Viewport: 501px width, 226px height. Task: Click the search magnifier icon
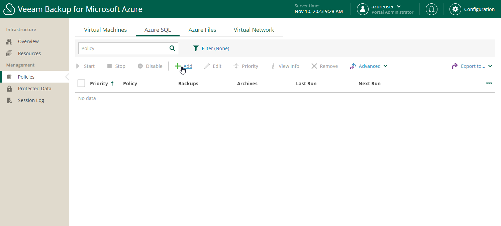point(172,48)
